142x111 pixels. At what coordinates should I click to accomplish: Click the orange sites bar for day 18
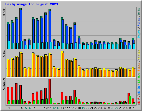point(80,72)
